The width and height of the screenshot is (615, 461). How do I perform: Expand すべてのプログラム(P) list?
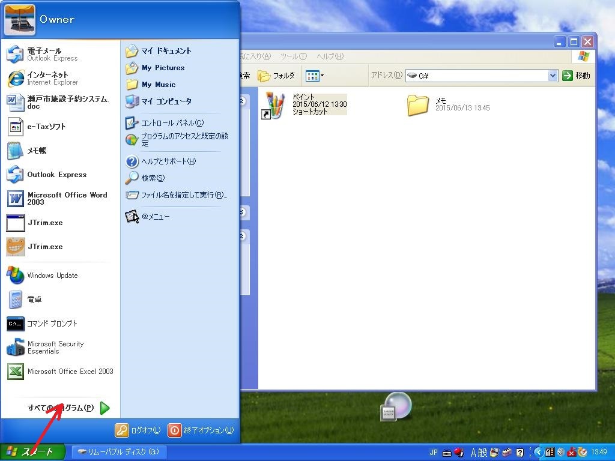67,408
